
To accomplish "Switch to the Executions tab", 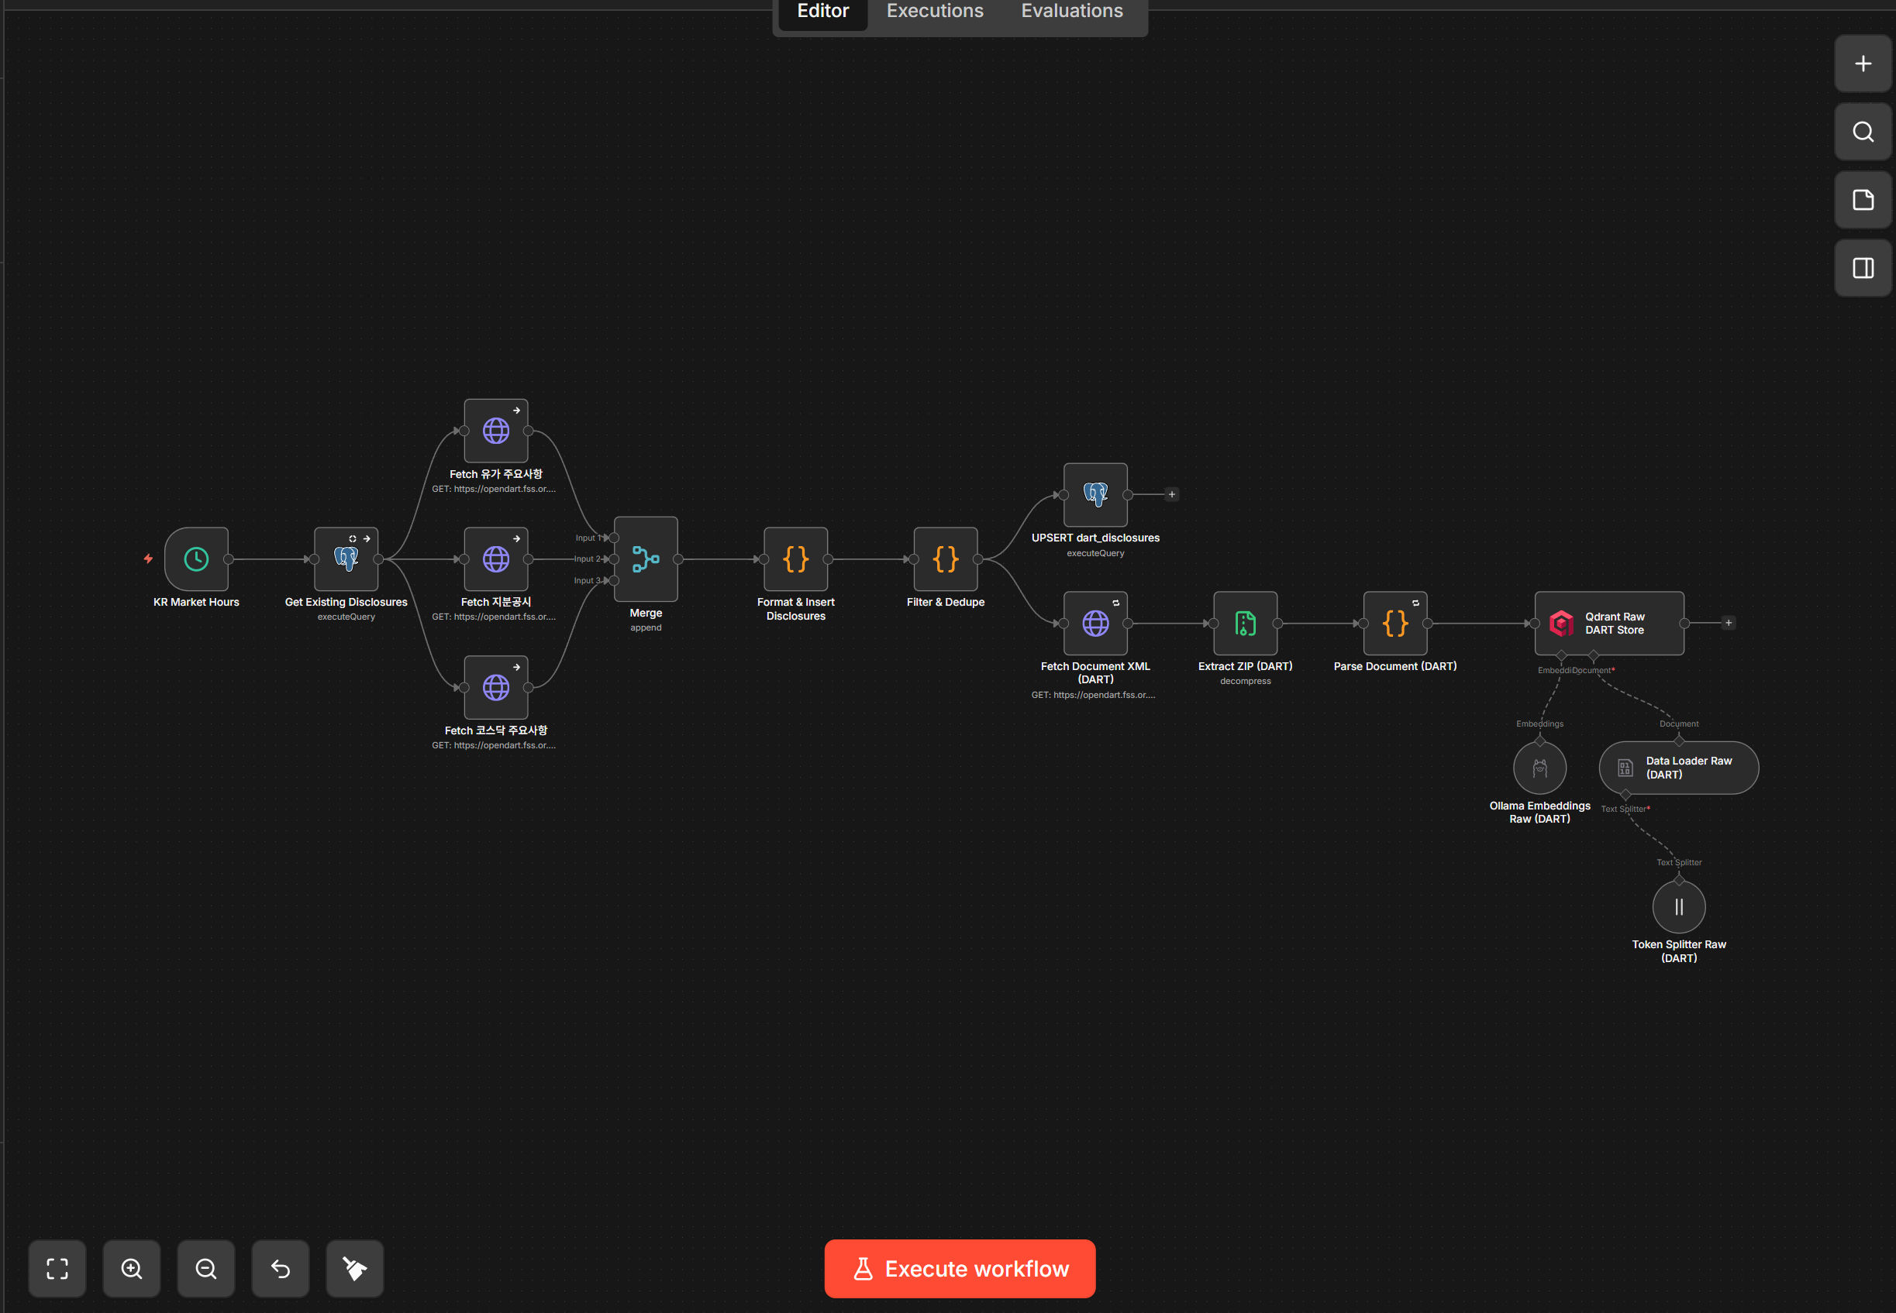I will (x=934, y=12).
